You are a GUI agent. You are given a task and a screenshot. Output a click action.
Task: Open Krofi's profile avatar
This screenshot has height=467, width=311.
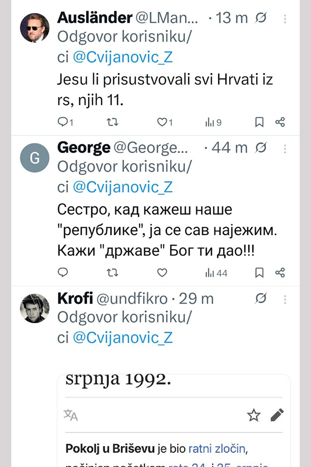[x=34, y=308]
